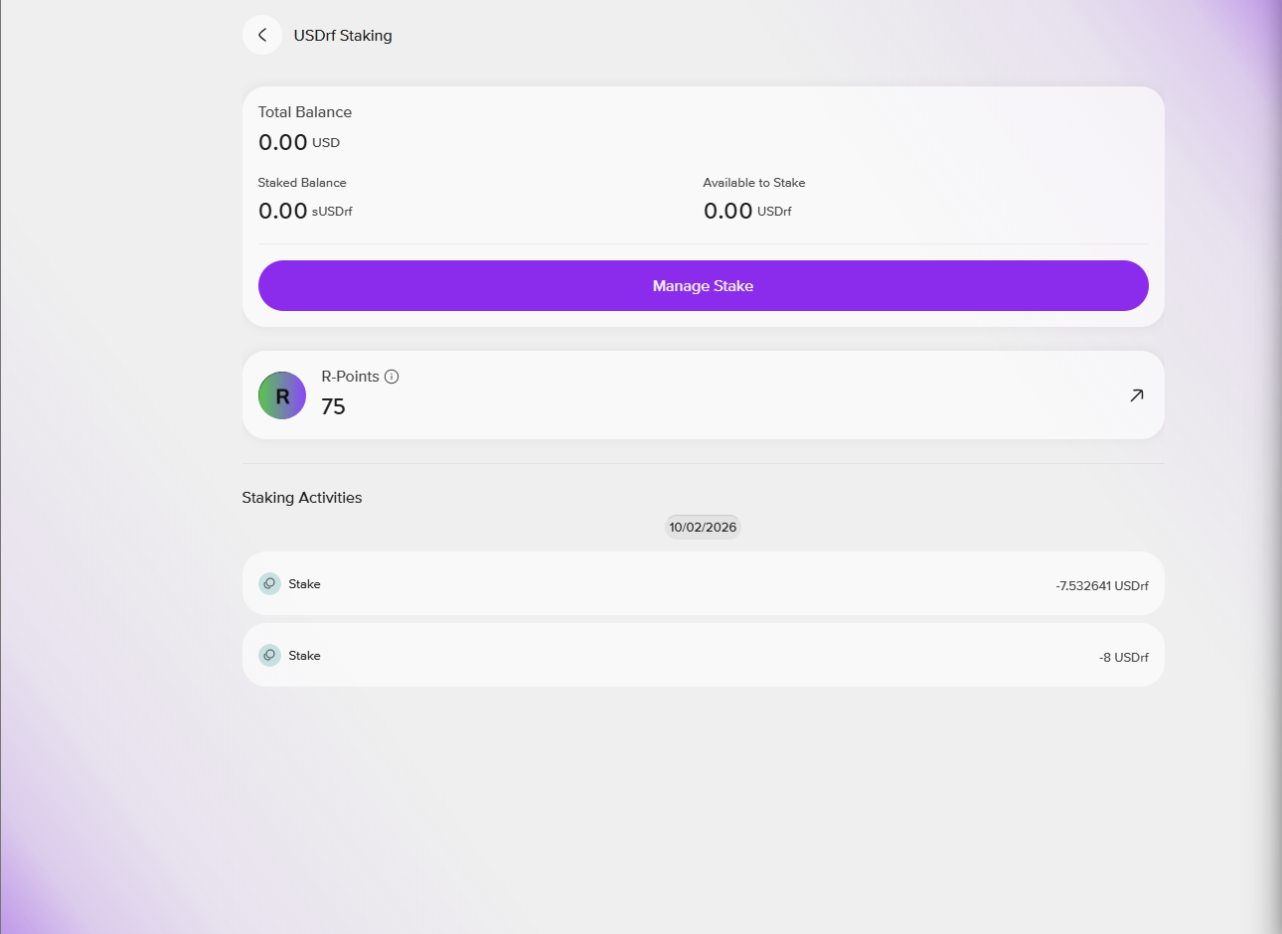Select the 10/02/2026 date chip
The width and height of the screenshot is (1282, 934).
tap(703, 528)
